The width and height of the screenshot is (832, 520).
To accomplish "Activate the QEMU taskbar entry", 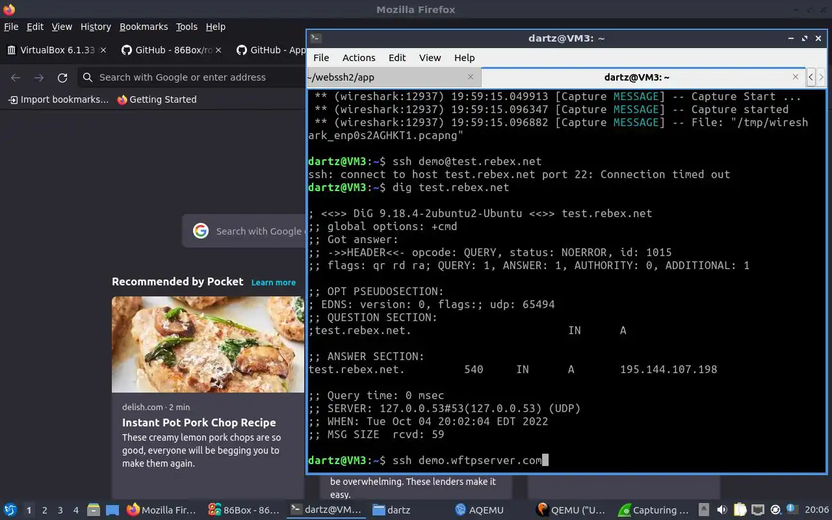I will click(572, 510).
